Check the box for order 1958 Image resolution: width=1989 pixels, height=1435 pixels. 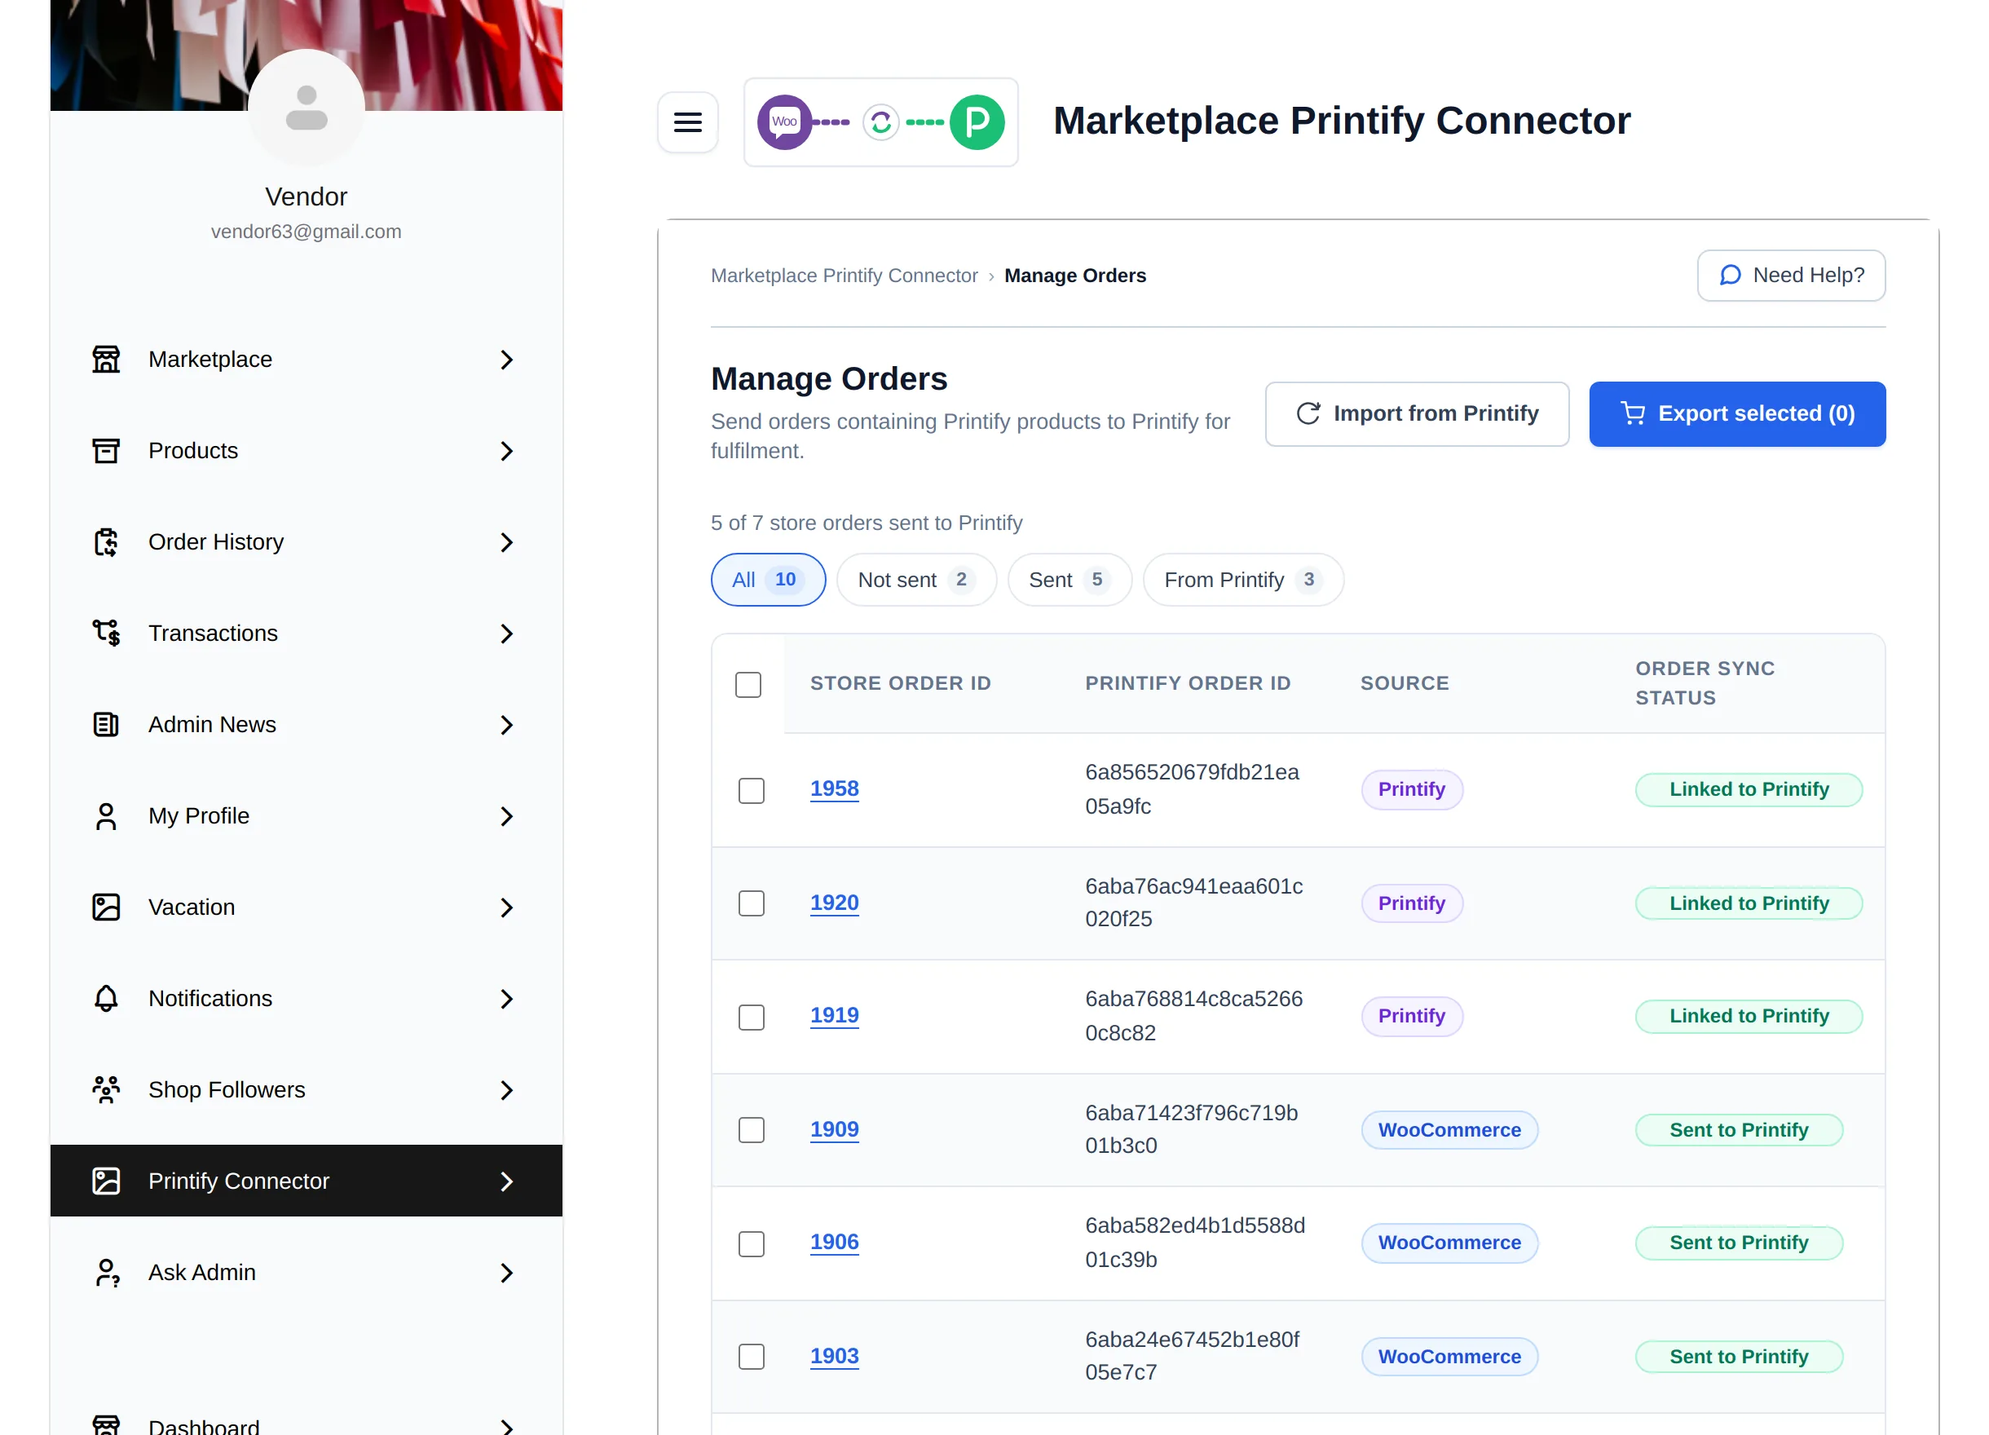[752, 790]
